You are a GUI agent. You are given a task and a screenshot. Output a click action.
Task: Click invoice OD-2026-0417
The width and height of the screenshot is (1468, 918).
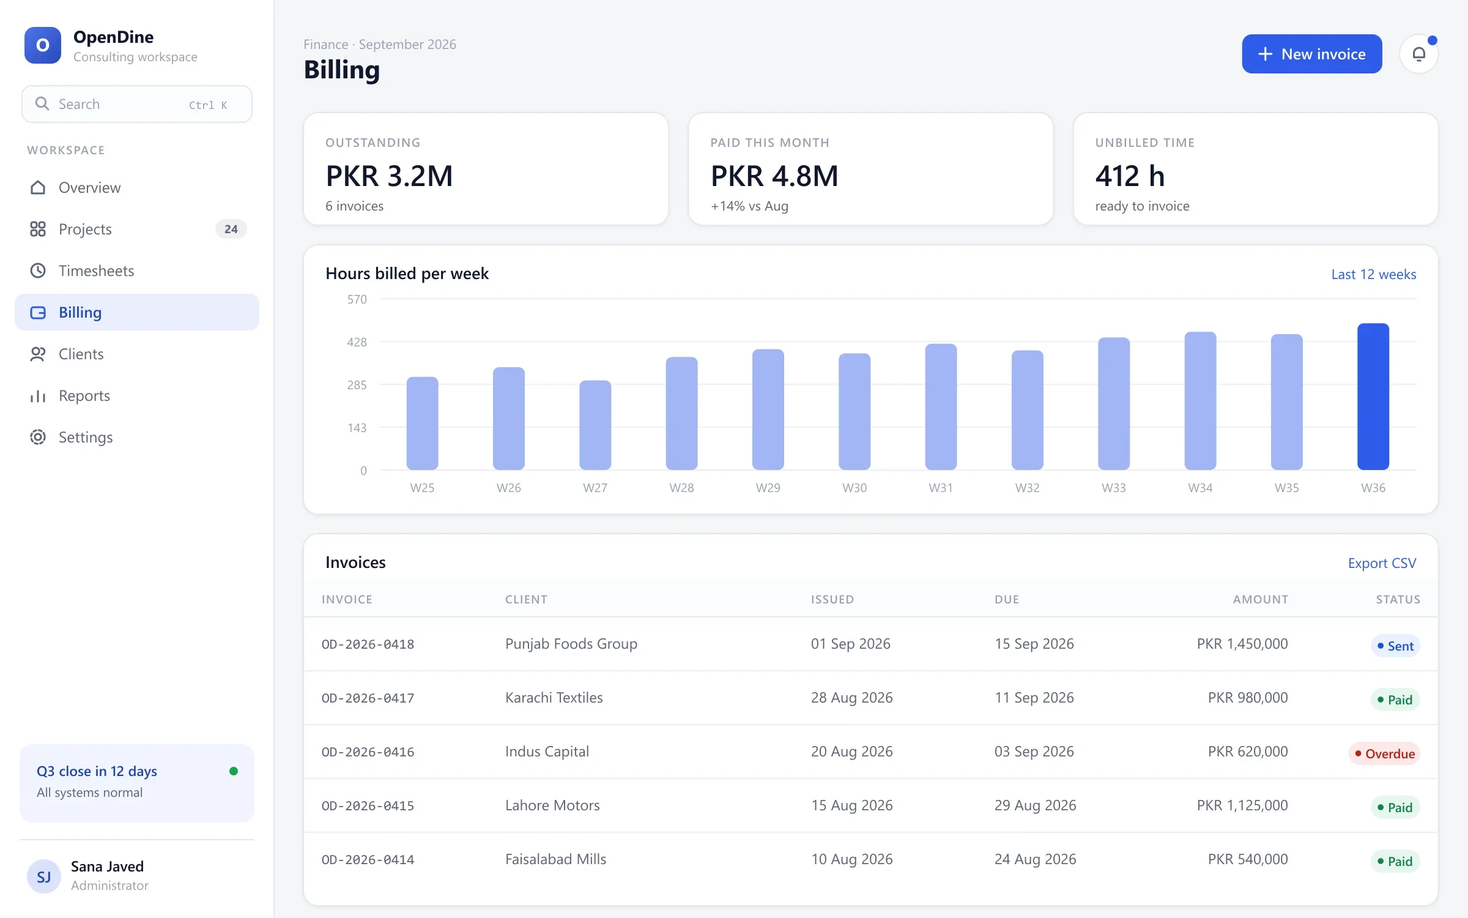coord(368,698)
